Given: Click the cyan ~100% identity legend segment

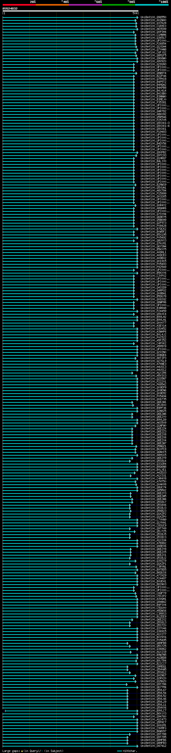Looking at the screenshot, I should click(152, 5).
